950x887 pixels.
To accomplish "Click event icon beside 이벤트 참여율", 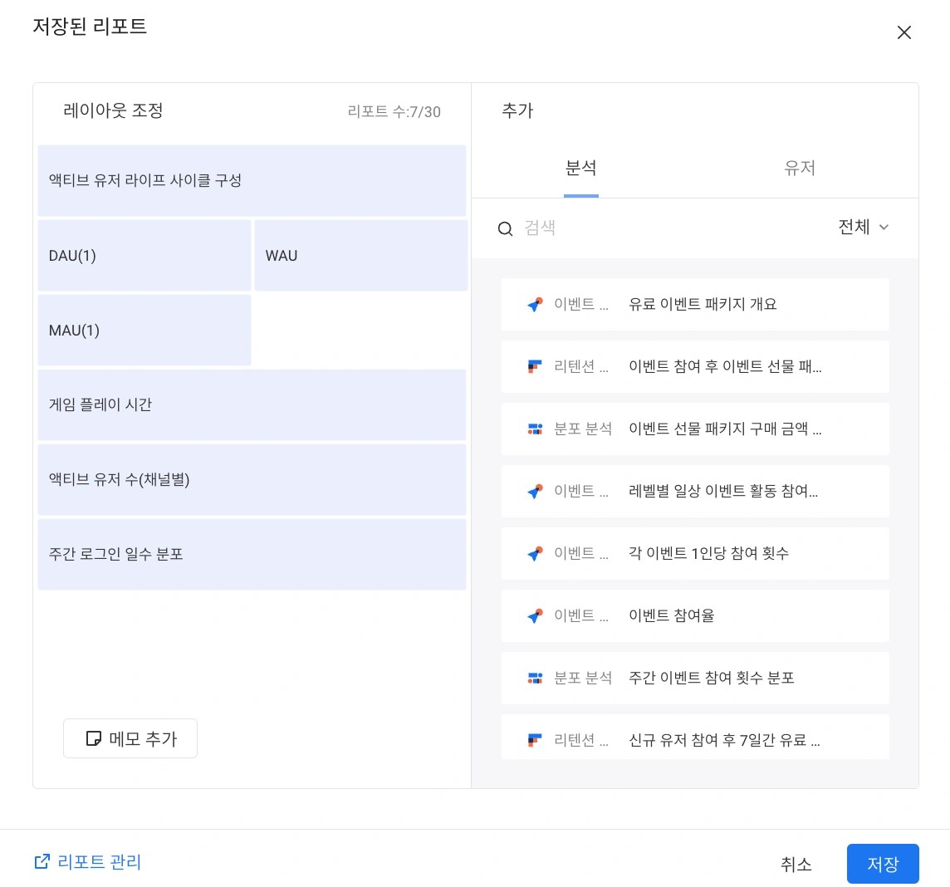I will [535, 615].
